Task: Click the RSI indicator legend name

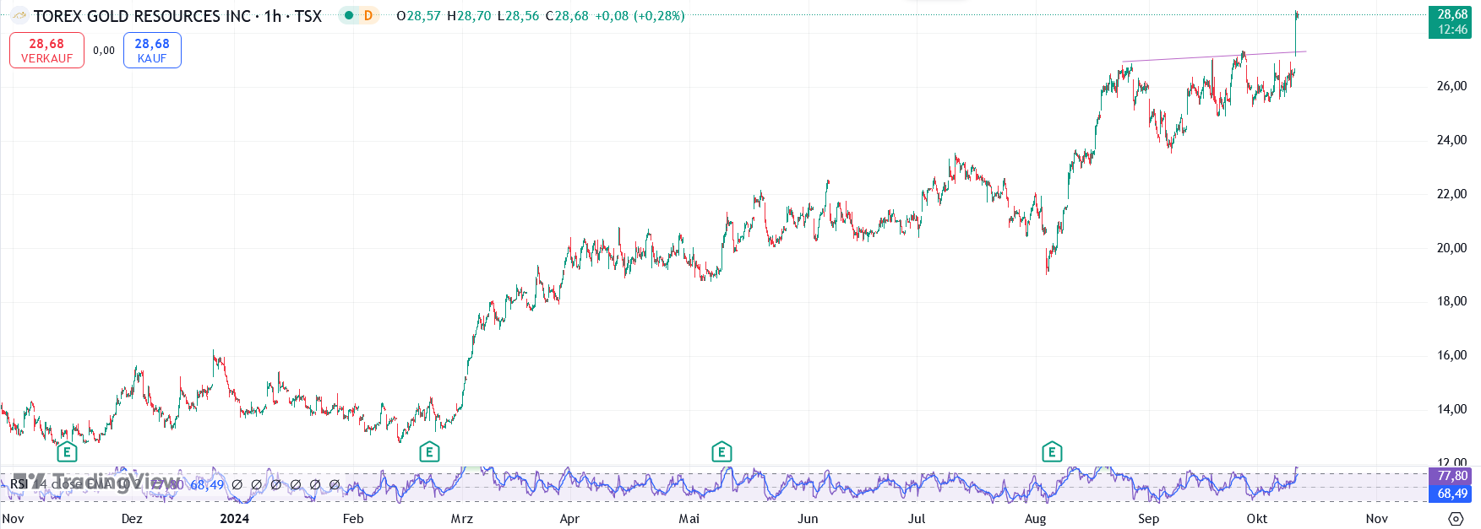Action: 19,484
